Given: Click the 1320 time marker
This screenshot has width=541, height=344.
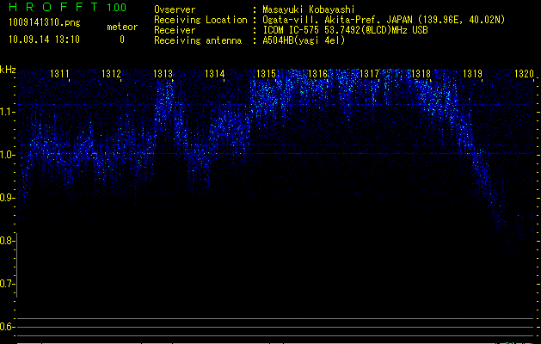Looking at the screenshot, I should 524,74.
